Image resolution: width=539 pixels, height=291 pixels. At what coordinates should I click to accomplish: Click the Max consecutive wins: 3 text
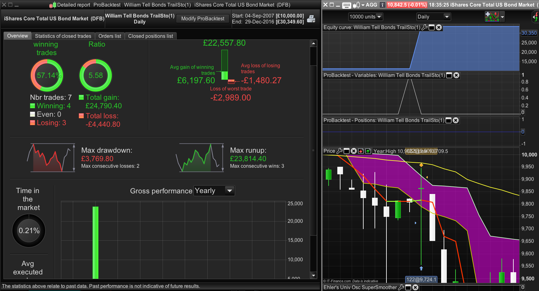(x=257, y=166)
